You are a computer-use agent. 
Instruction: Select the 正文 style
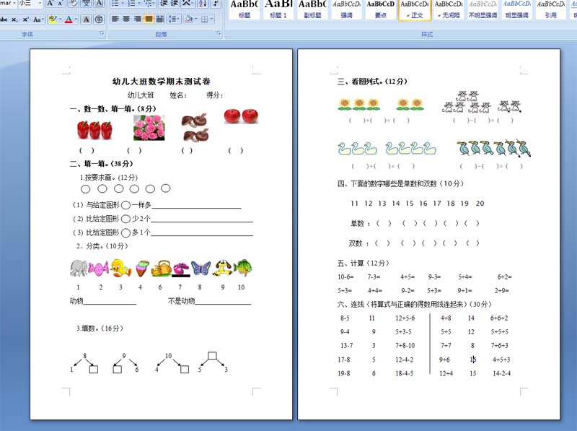pos(414,9)
